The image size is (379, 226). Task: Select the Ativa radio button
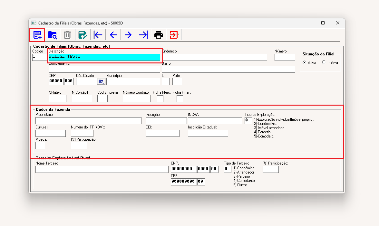point(304,62)
